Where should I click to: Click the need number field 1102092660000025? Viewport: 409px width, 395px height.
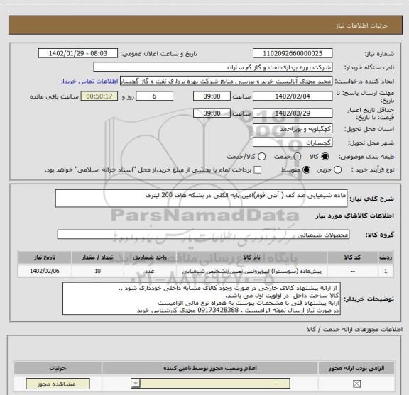coord(293,53)
